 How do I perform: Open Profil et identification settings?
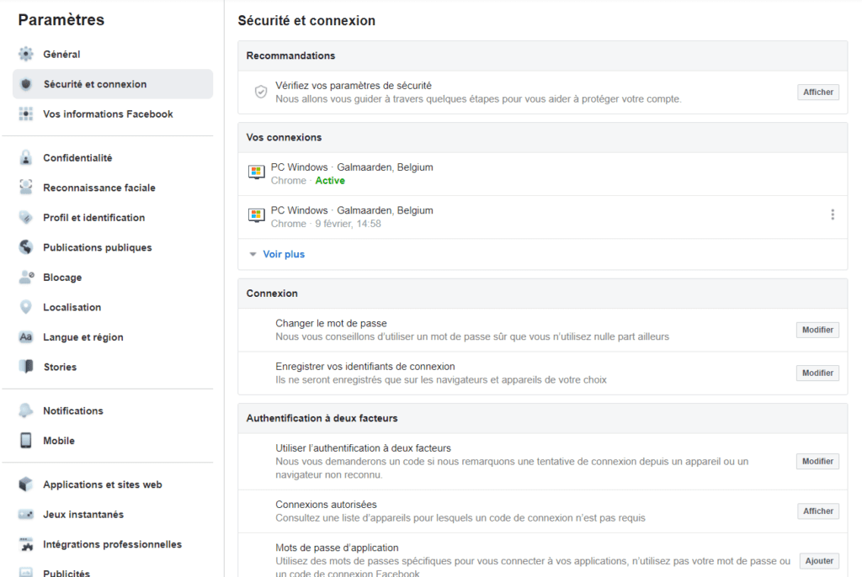113,218
